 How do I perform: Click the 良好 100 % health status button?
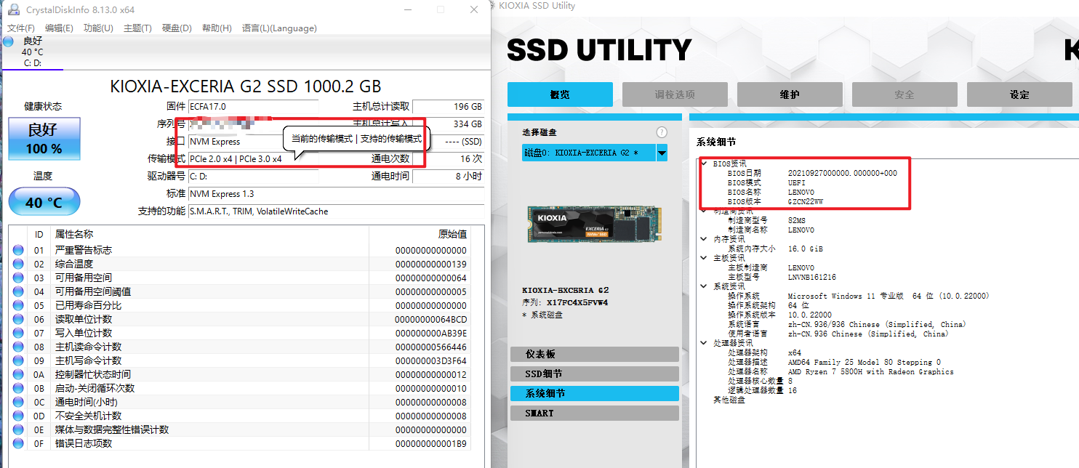pyautogui.click(x=44, y=139)
